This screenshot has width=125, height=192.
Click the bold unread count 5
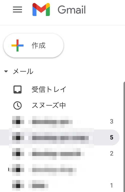[x=111, y=137]
